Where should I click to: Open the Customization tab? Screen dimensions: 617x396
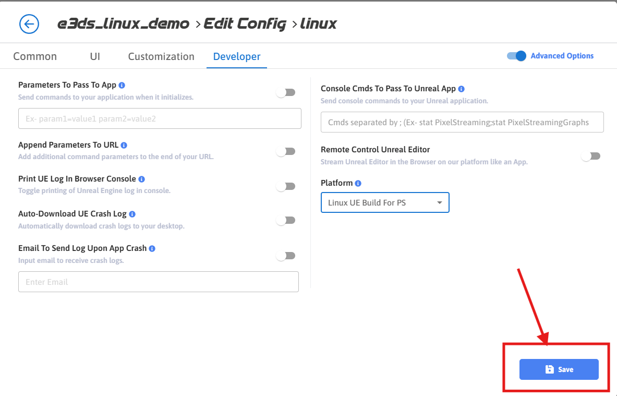pos(161,56)
